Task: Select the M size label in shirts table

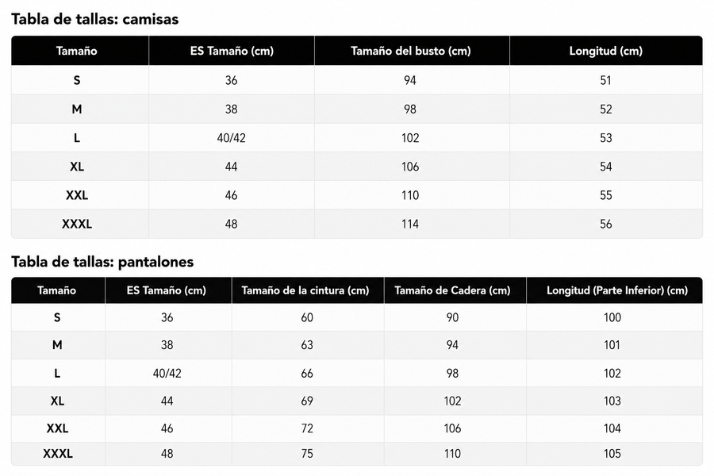Action: click(76, 109)
